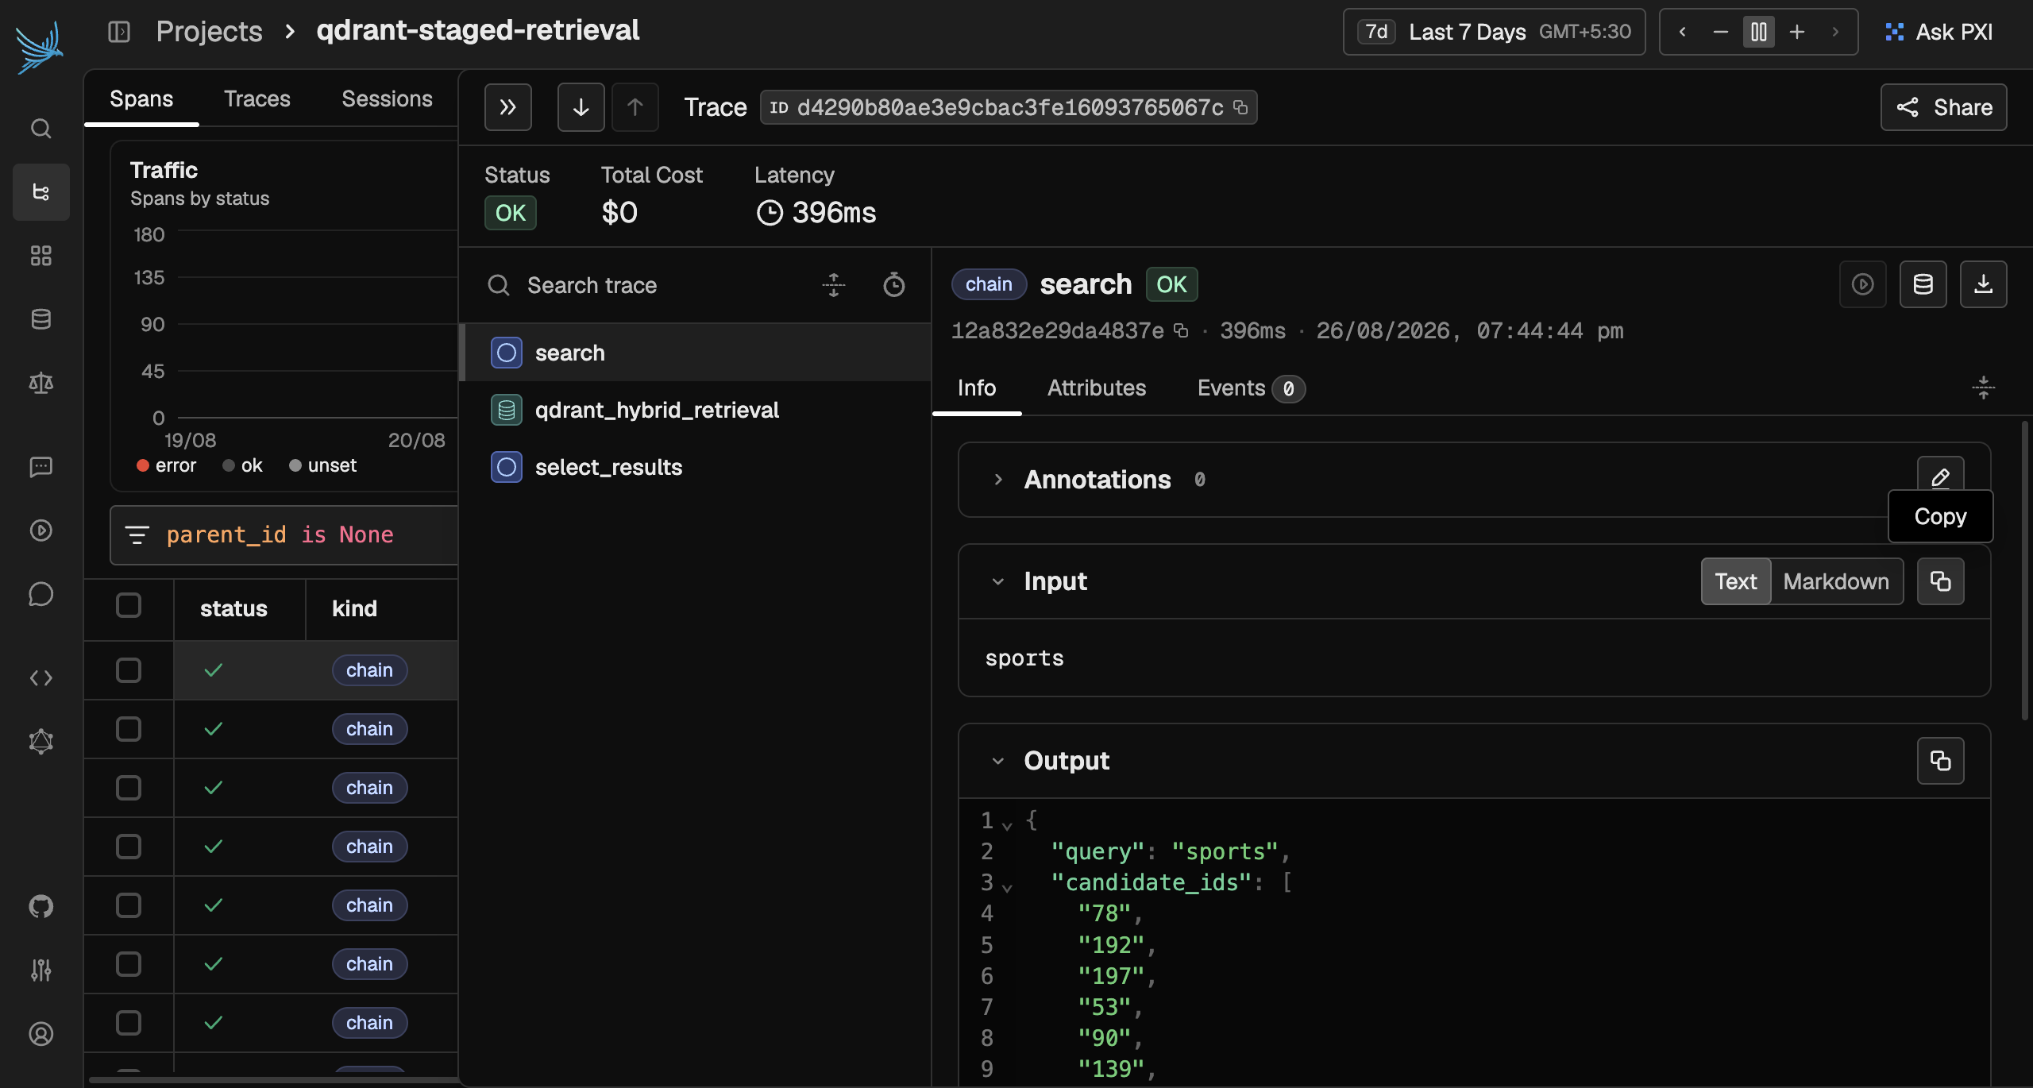Collapse all spans in trace tree
Screen dimensions: 2033x1088
click(x=834, y=285)
